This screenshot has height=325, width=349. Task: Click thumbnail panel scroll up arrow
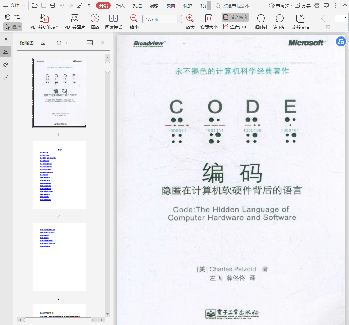[108, 58]
